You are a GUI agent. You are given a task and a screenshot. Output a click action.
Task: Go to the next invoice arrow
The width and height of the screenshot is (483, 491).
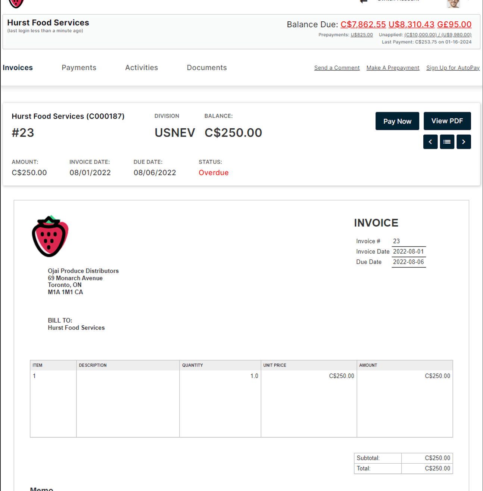(464, 142)
